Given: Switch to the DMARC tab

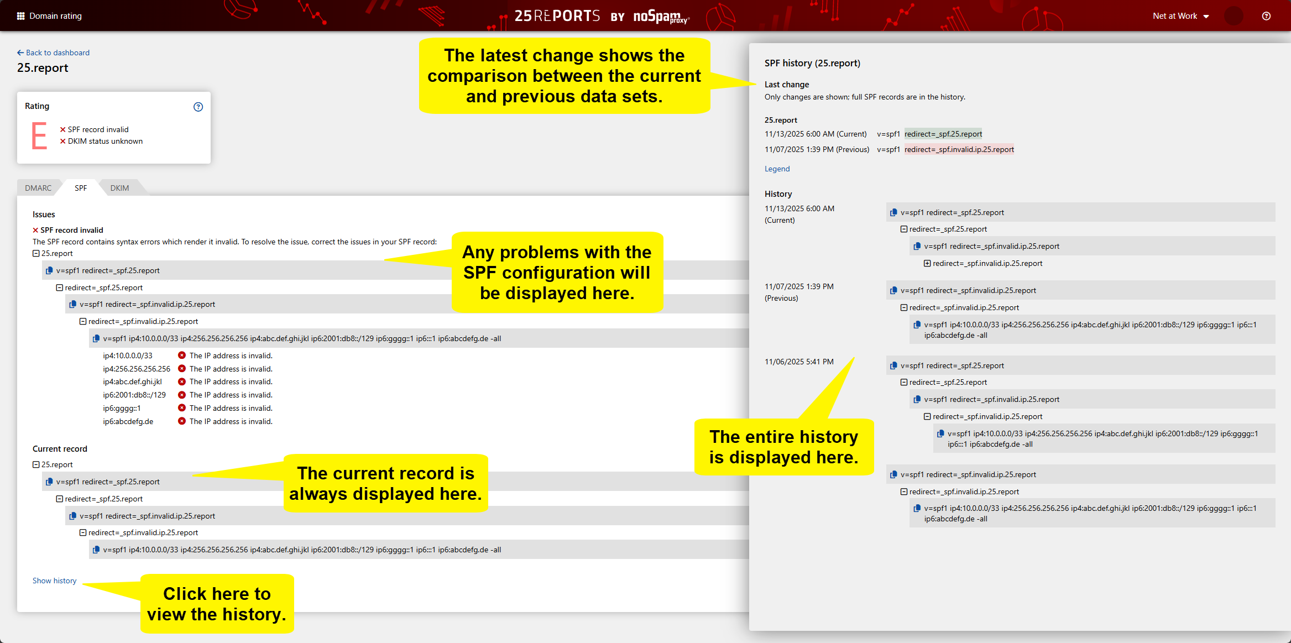Looking at the screenshot, I should [x=38, y=188].
